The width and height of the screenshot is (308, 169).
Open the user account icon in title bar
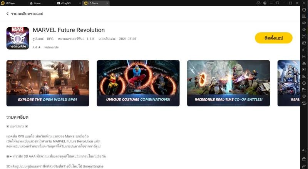(x=265, y=3)
